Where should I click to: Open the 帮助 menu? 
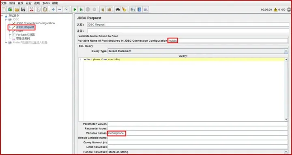(55, 3)
